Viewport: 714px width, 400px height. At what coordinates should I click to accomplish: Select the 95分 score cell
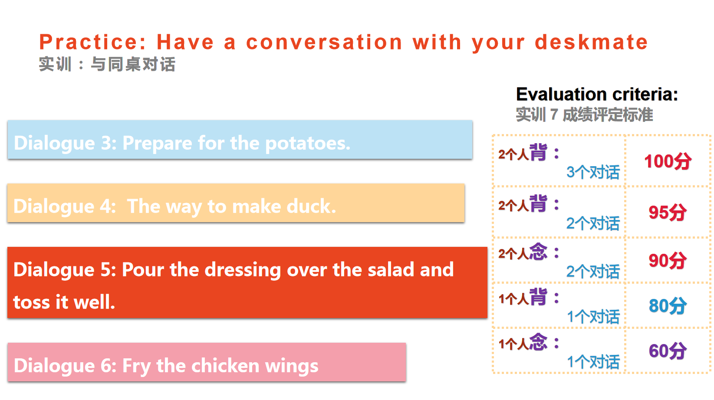coord(668,213)
